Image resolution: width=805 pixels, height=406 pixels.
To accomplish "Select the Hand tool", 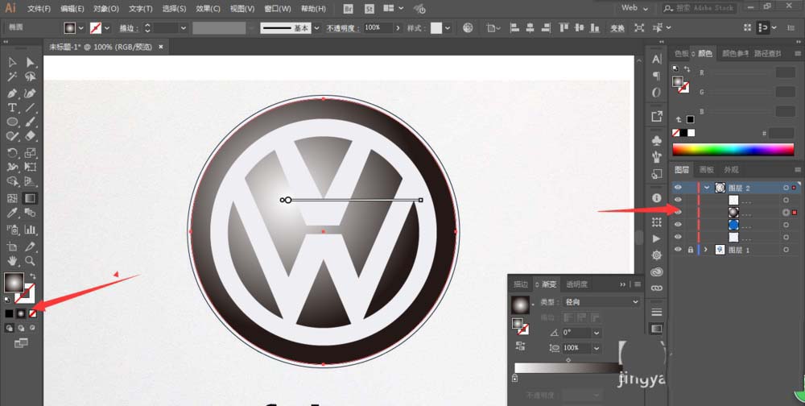I will click(12, 261).
